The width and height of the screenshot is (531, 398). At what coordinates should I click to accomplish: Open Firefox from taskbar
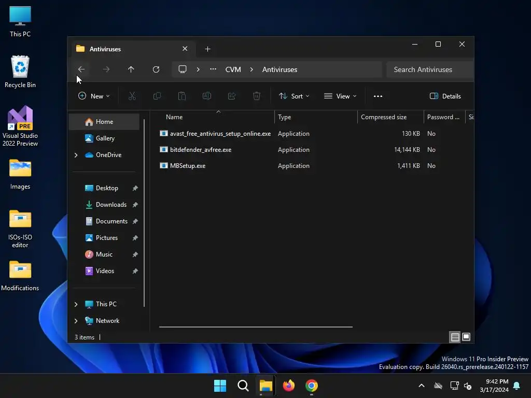click(288, 386)
